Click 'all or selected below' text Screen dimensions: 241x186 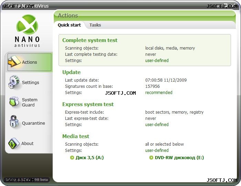(x=165, y=144)
